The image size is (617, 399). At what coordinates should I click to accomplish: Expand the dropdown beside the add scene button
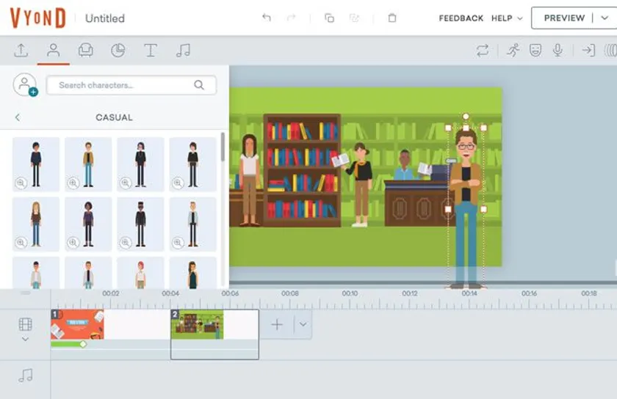pyautogui.click(x=302, y=324)
